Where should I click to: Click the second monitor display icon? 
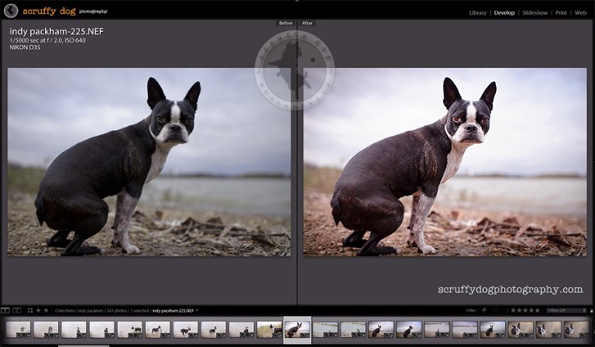pyautogui.click(x=16, y=310)
